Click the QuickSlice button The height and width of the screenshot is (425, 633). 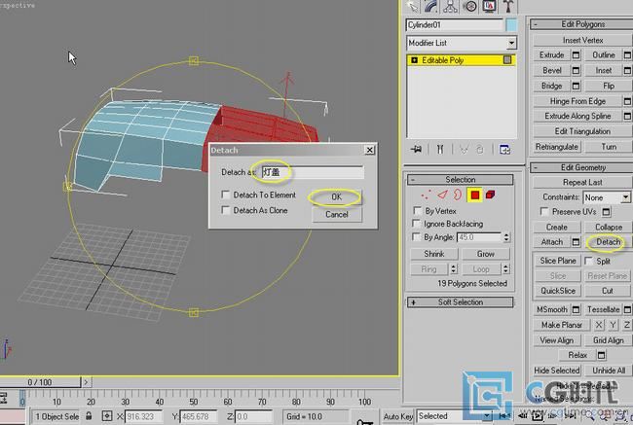pyautogui.click(x=557, y=291)
